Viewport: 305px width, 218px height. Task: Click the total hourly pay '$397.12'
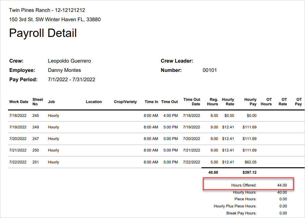[x=250, y=172]
